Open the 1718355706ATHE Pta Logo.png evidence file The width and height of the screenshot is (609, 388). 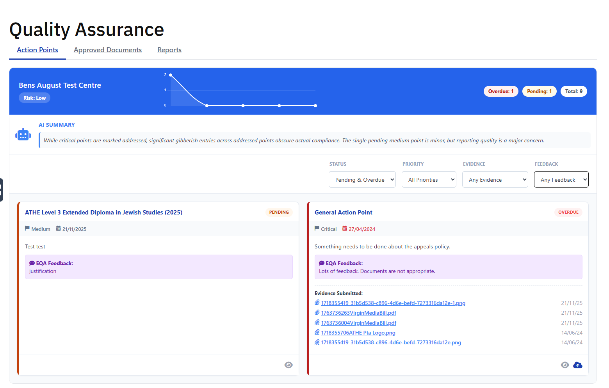358,332
